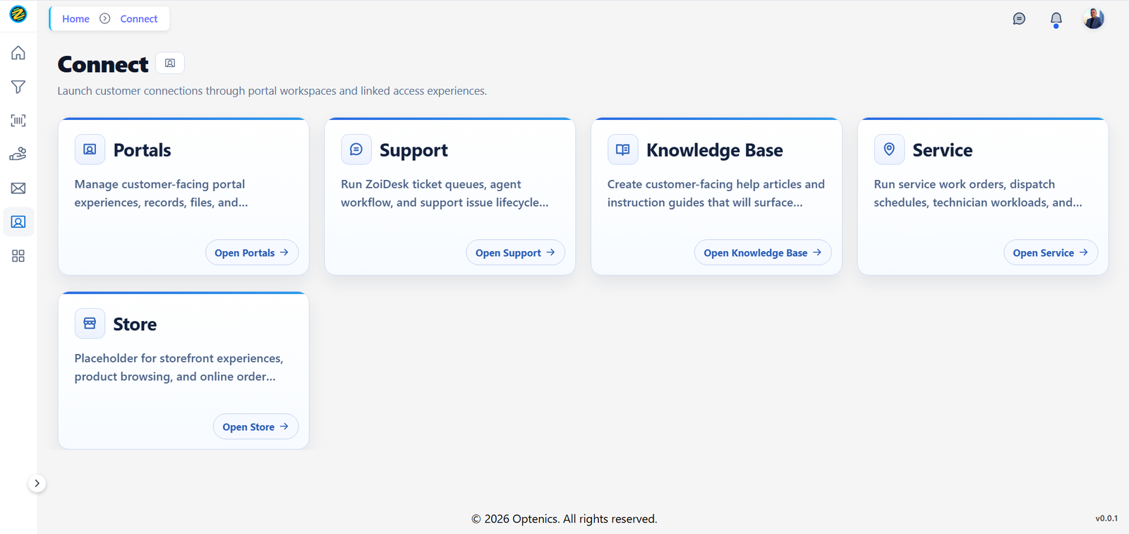This screenshot has width=1129, height=534.
Task: Open the user profile avatar
Action: (1094, 19)
